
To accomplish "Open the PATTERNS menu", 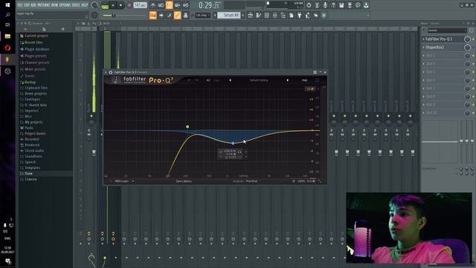I will (x=43, y=5).
